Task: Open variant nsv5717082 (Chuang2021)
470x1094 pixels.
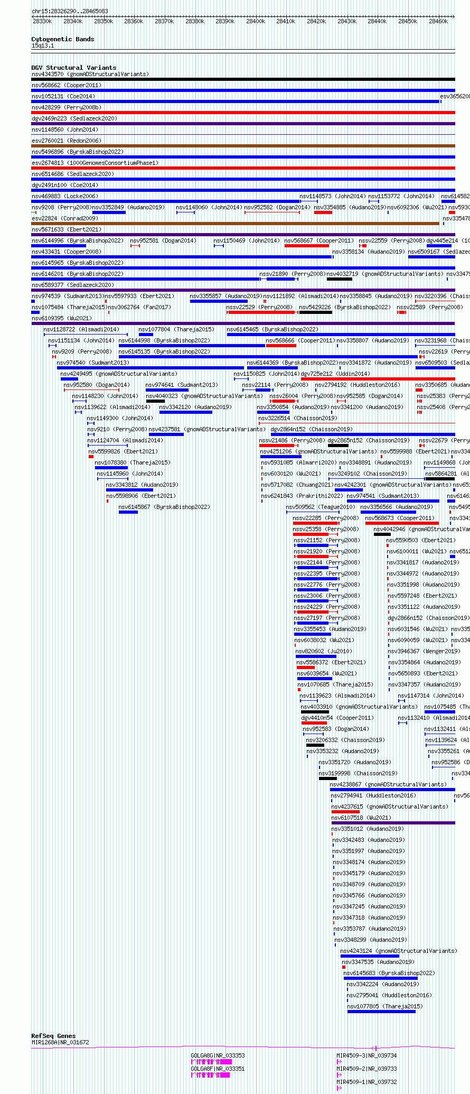Action: [x=297, y=485]
